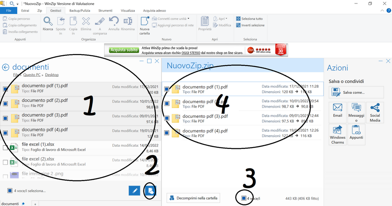Click the Ricerca search tool
Screen dimensions: 392x206
tap(48, 24)
